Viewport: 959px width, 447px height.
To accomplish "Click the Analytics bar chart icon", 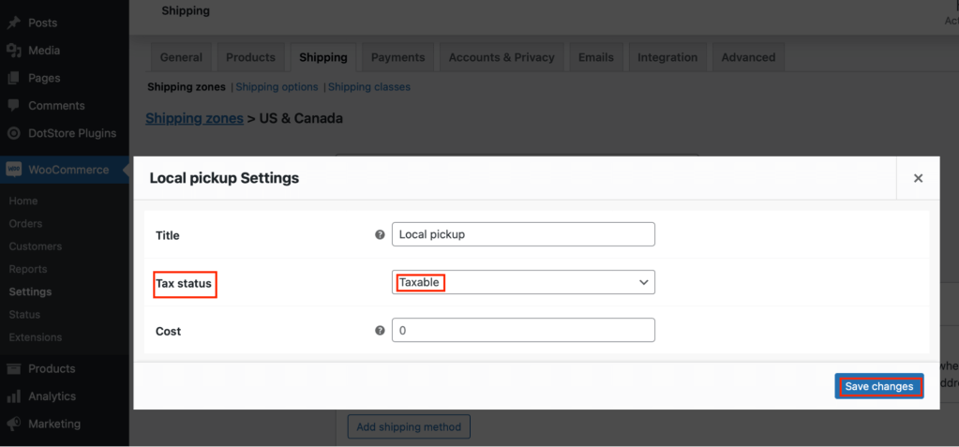I will (x=13, y=396).
